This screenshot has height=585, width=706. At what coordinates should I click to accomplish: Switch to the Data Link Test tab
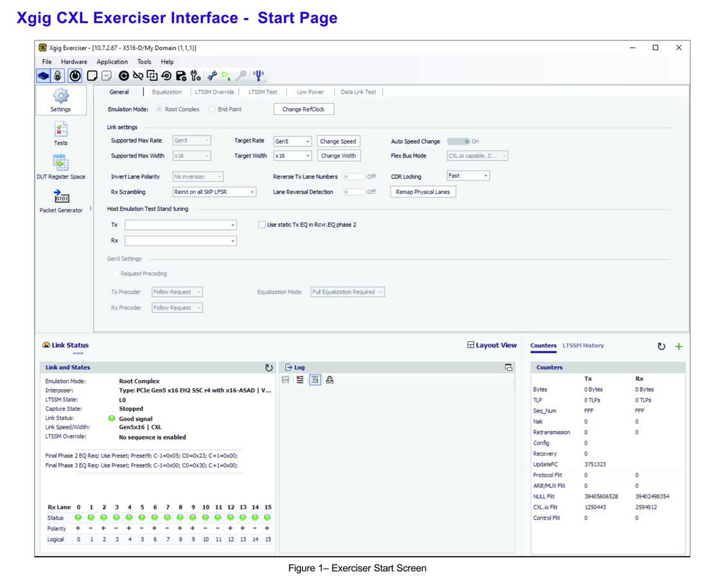[358, 92]
